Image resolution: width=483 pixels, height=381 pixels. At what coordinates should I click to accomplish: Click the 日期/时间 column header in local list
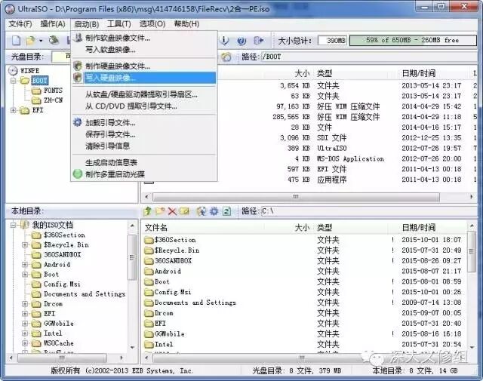click(418, 228)
